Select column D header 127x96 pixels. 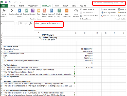point(97,33)
